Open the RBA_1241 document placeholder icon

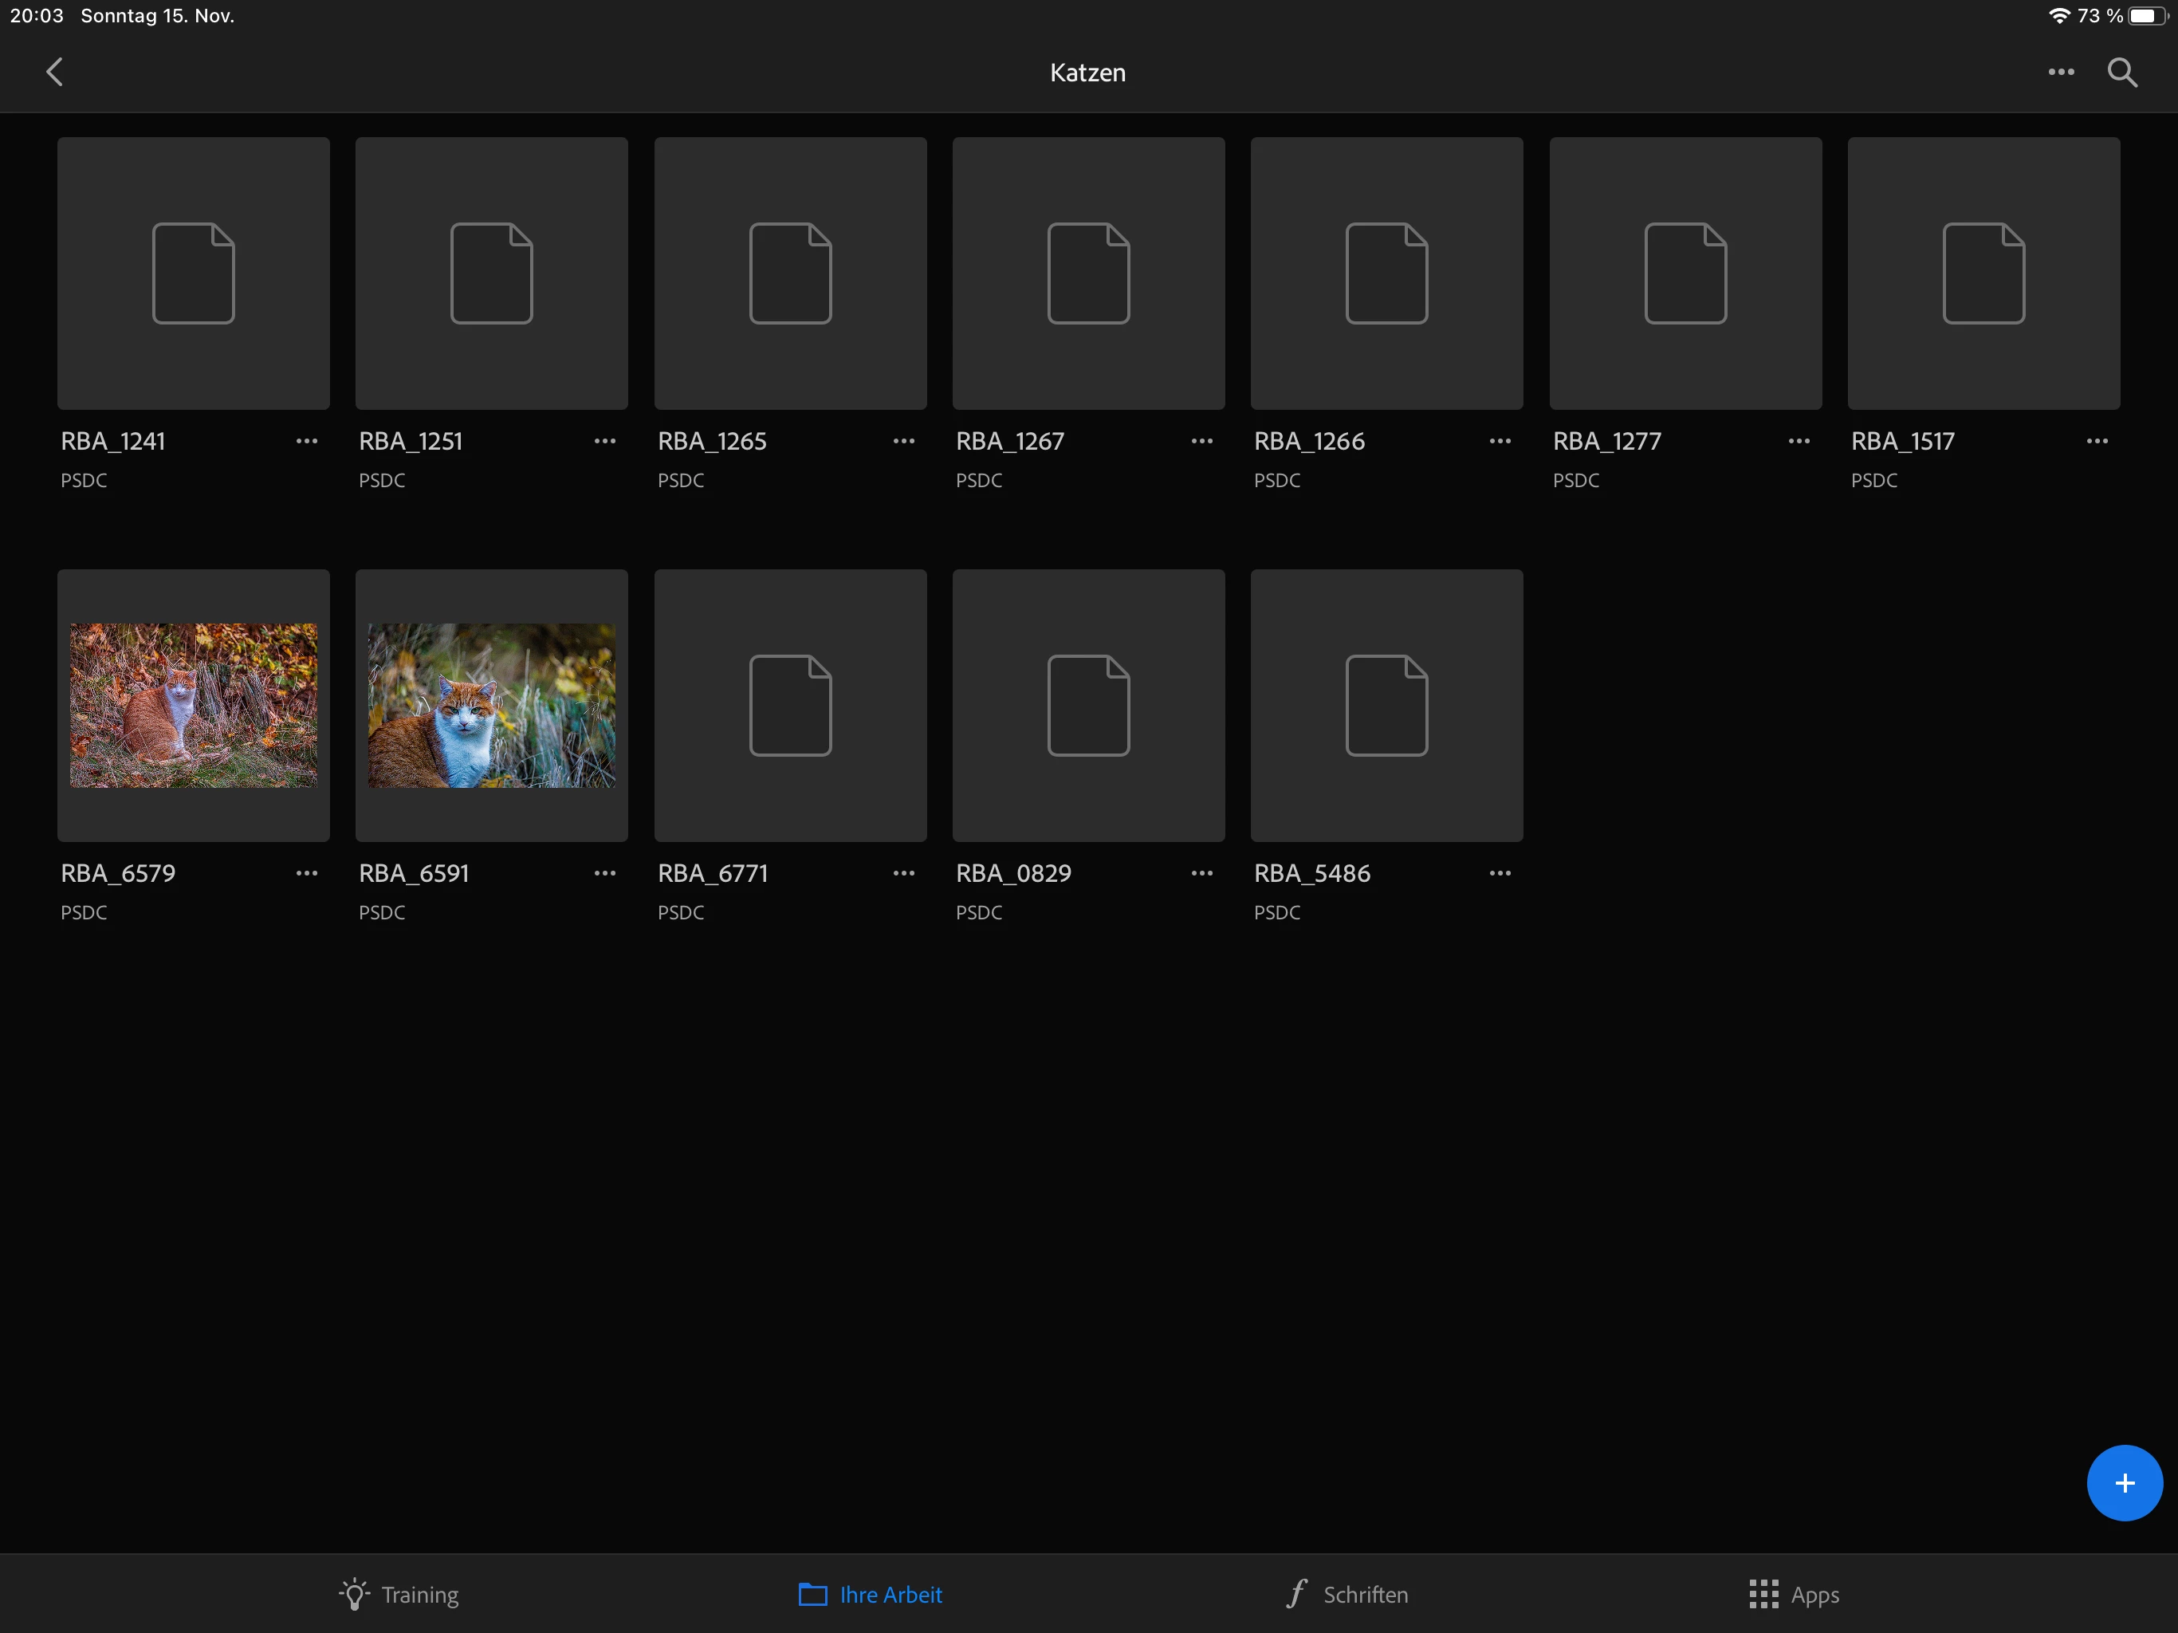tap(193, 273)
